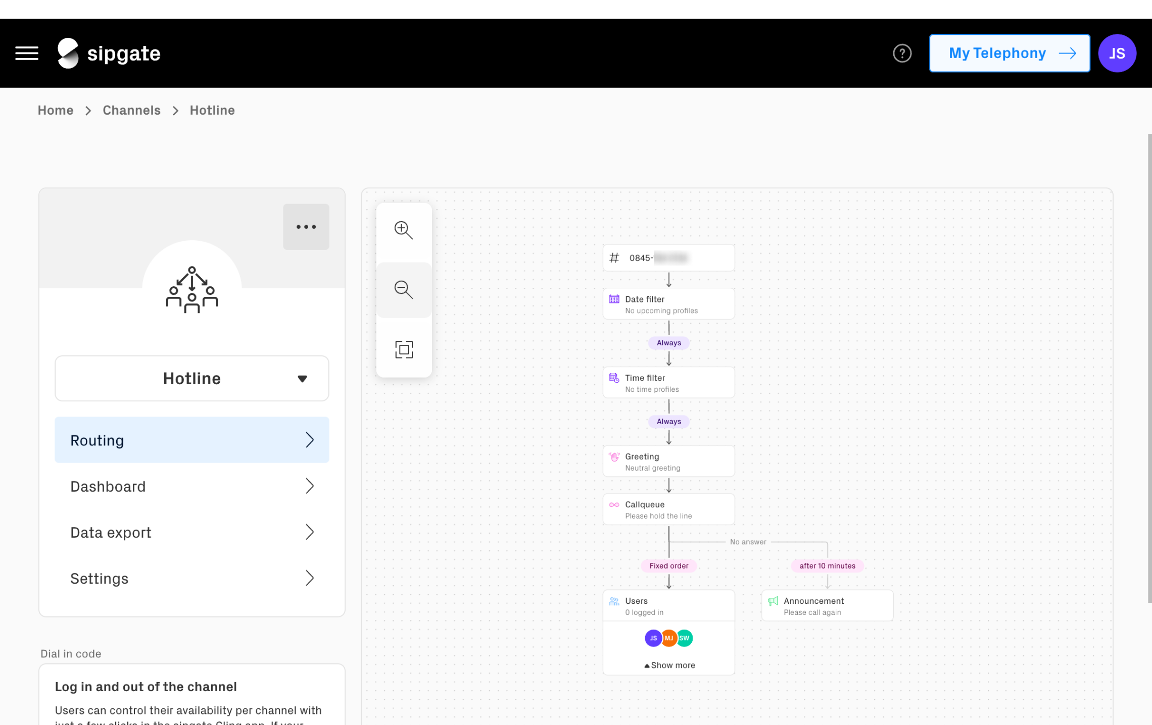The width and height of the screenshot is (1152, 725).
Task: Open the Date filter node
Action: 668,303
